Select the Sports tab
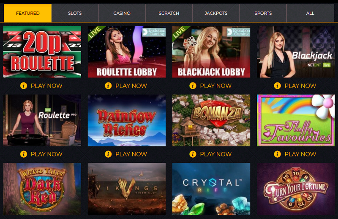Image resolution: width=338 pixels, height=219 pixels. (263, 13)
